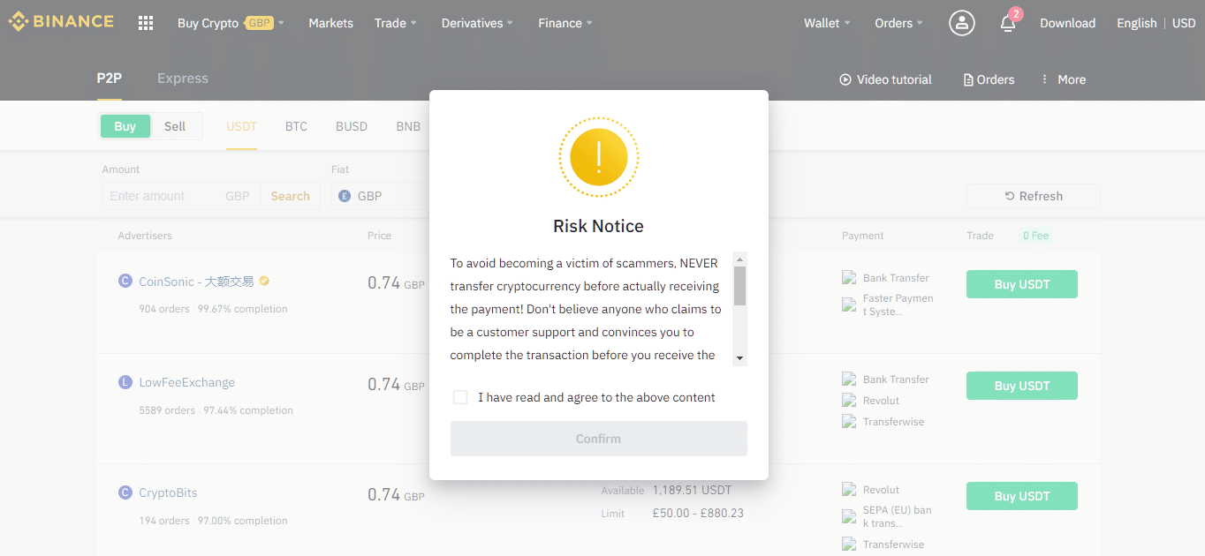Screen dimensions: 1205x556
Task: Click Transferwise icon in CryptoBits row
Action: pos(850,545)
